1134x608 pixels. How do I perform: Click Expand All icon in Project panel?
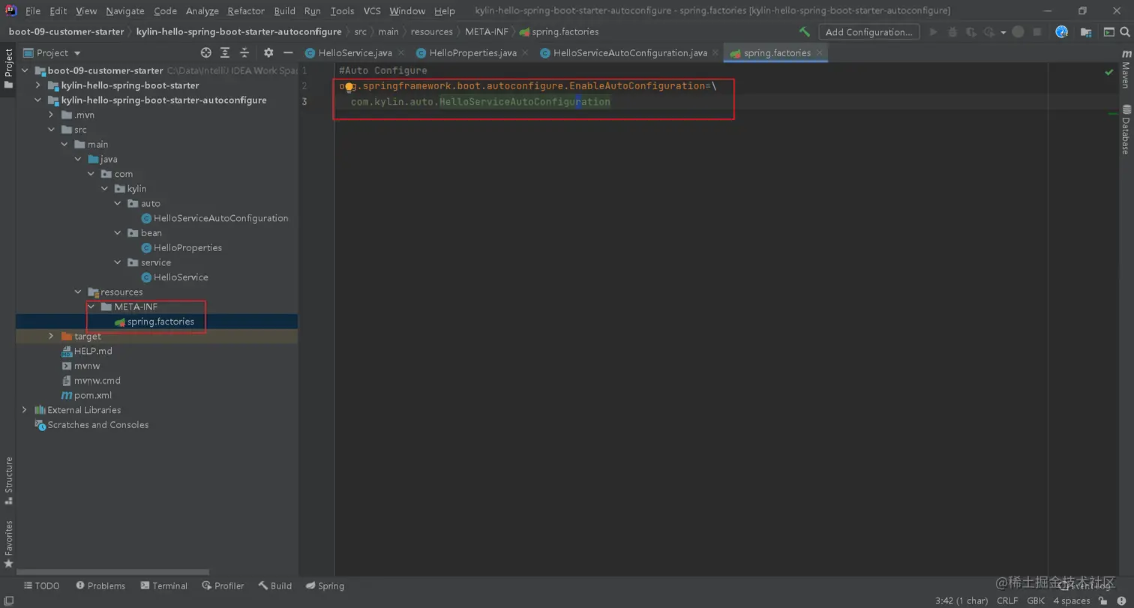tap(225, 52)
